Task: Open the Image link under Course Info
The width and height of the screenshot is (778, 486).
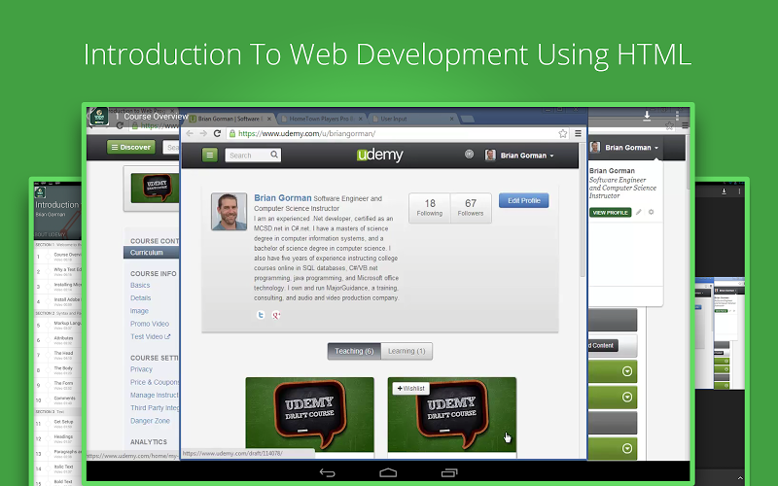Action: click(139, 311)
